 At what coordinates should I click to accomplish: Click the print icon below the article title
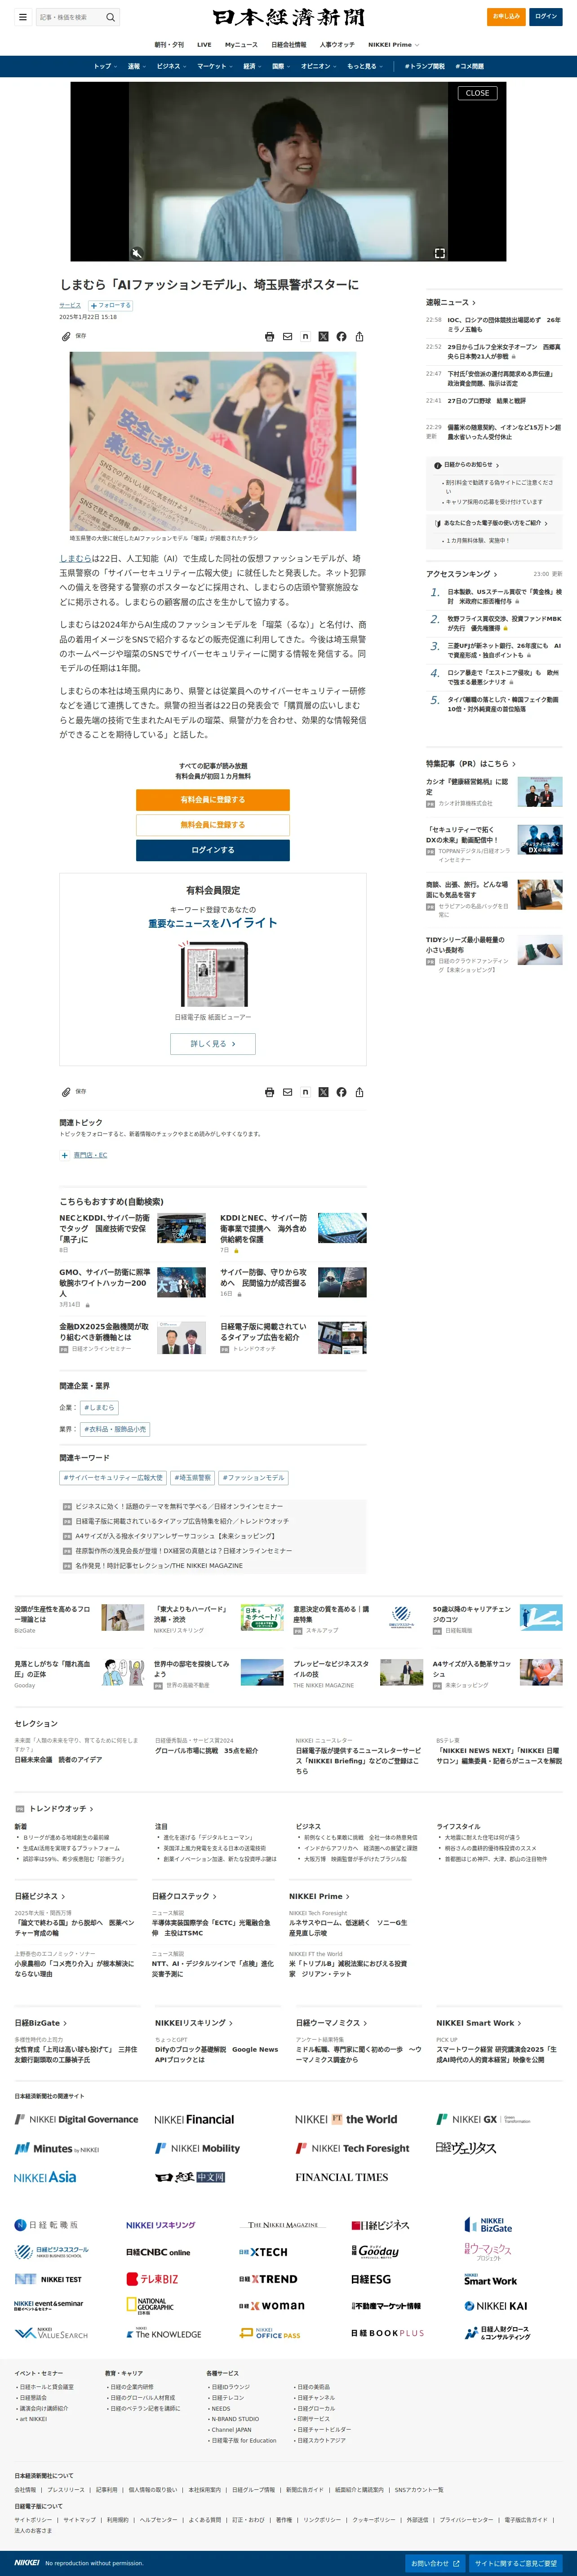[x=269, y=337]
